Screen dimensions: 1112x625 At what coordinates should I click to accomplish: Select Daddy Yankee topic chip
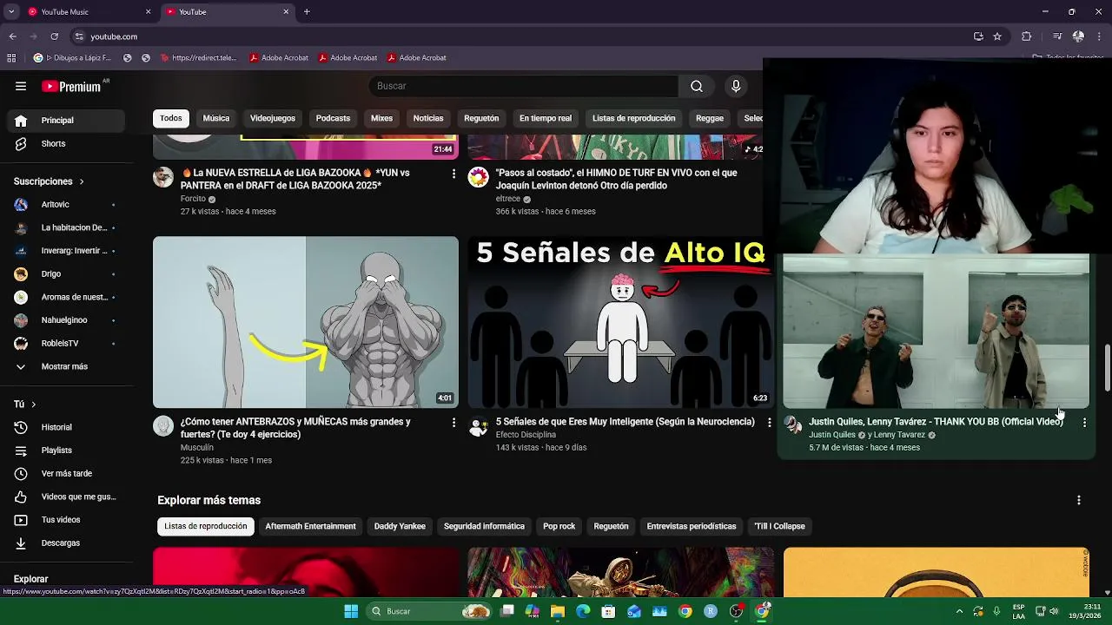coord(400,527)
